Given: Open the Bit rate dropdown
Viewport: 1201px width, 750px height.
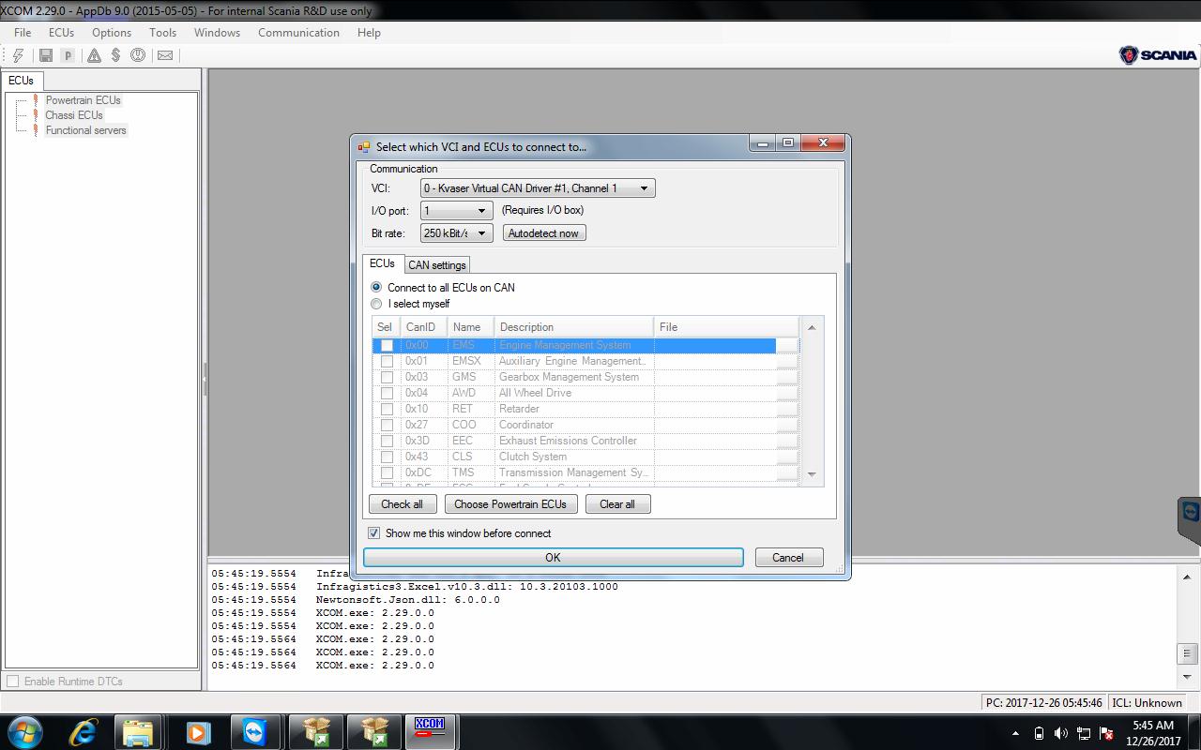Looking at the screenshot, I should pyautogui.click(x=457, y=233).
